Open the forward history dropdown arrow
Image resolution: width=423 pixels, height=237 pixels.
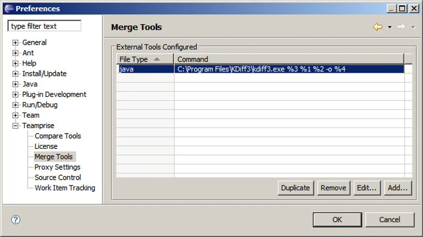click(413, 28)
